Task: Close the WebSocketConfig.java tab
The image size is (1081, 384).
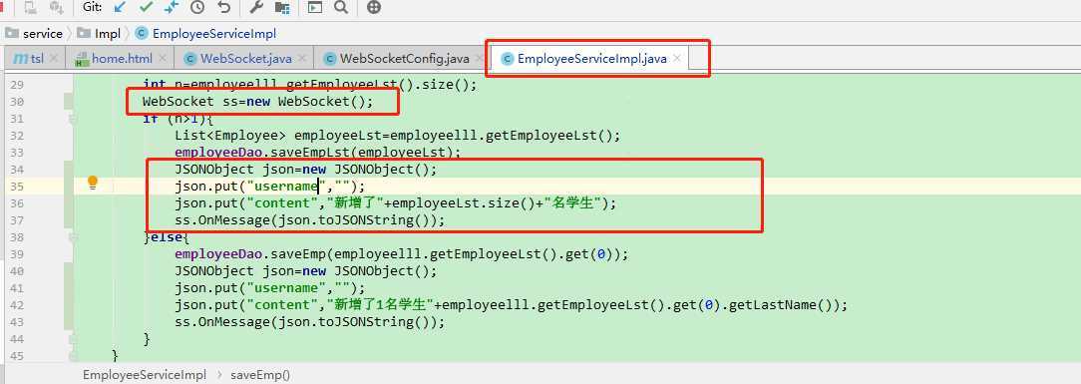Action: pos(479,59)
